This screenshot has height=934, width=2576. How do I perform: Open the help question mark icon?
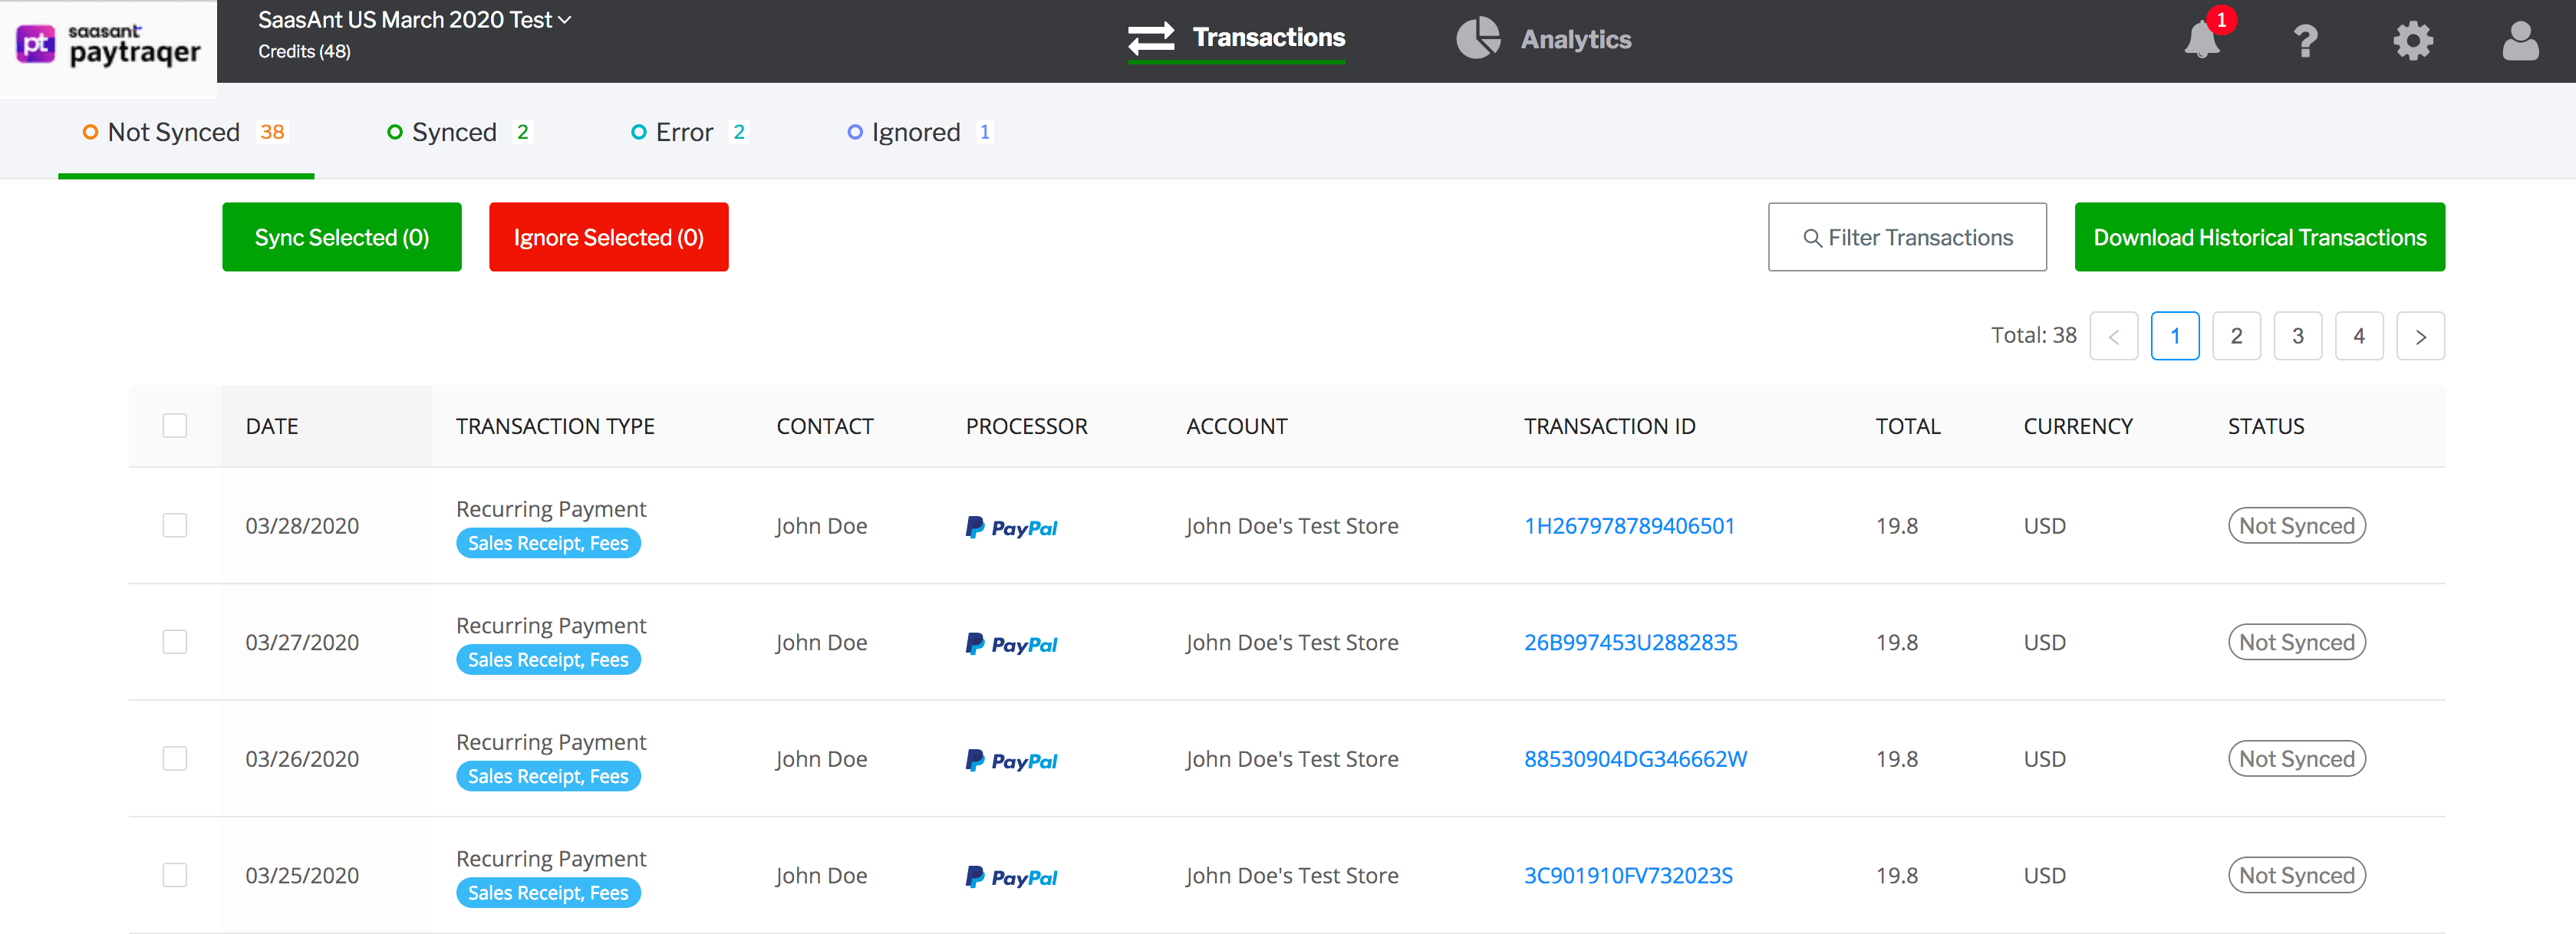pos(2306,41)
